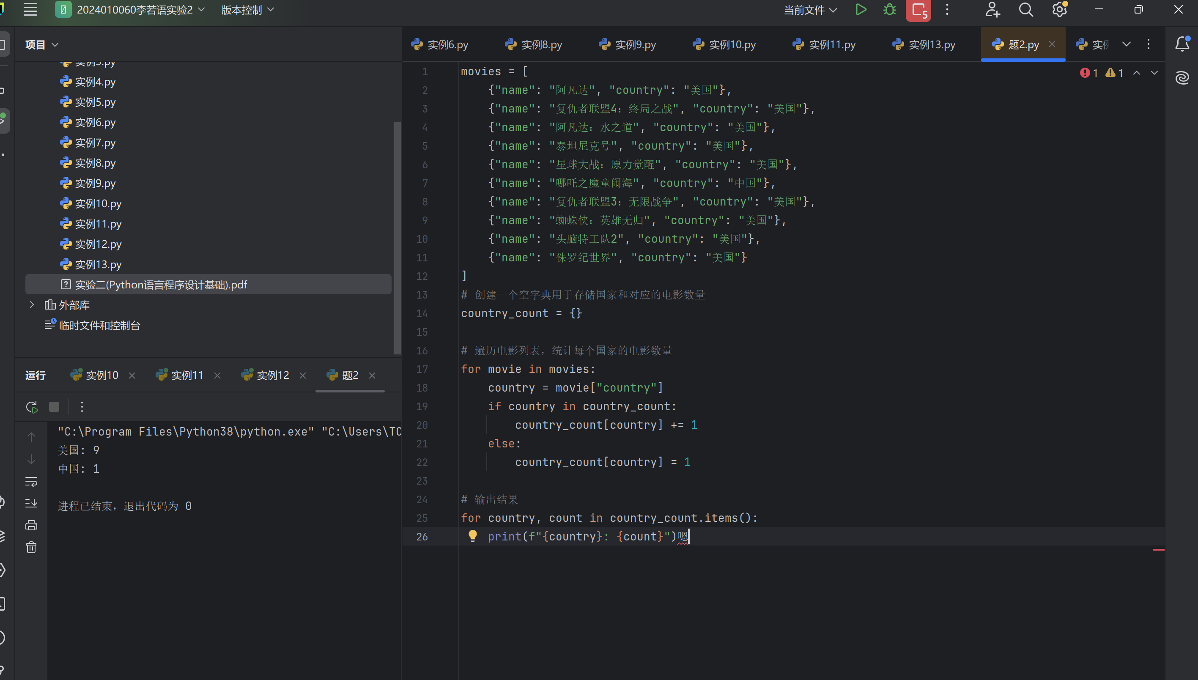The image size is (1198, 680).
Task: Run the current file with green play icon
Action: pos(861,10)
